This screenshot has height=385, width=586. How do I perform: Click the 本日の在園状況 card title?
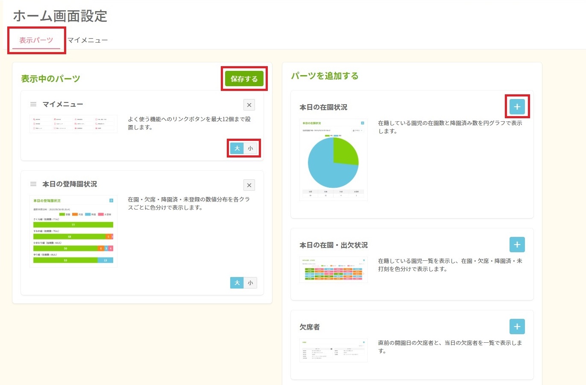coord(323,107)
